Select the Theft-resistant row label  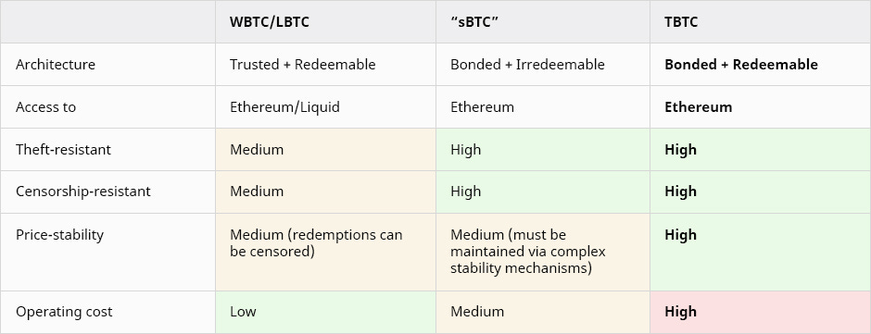107,150
